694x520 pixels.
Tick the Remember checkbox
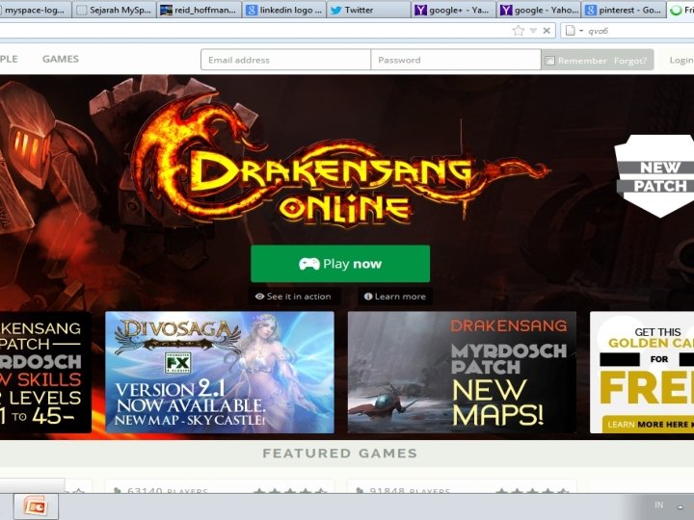(x=549, y=61)
